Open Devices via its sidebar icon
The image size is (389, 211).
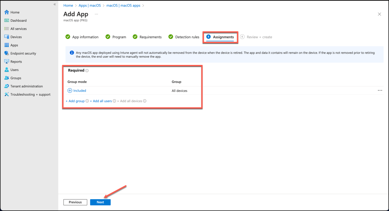(6, 37)
